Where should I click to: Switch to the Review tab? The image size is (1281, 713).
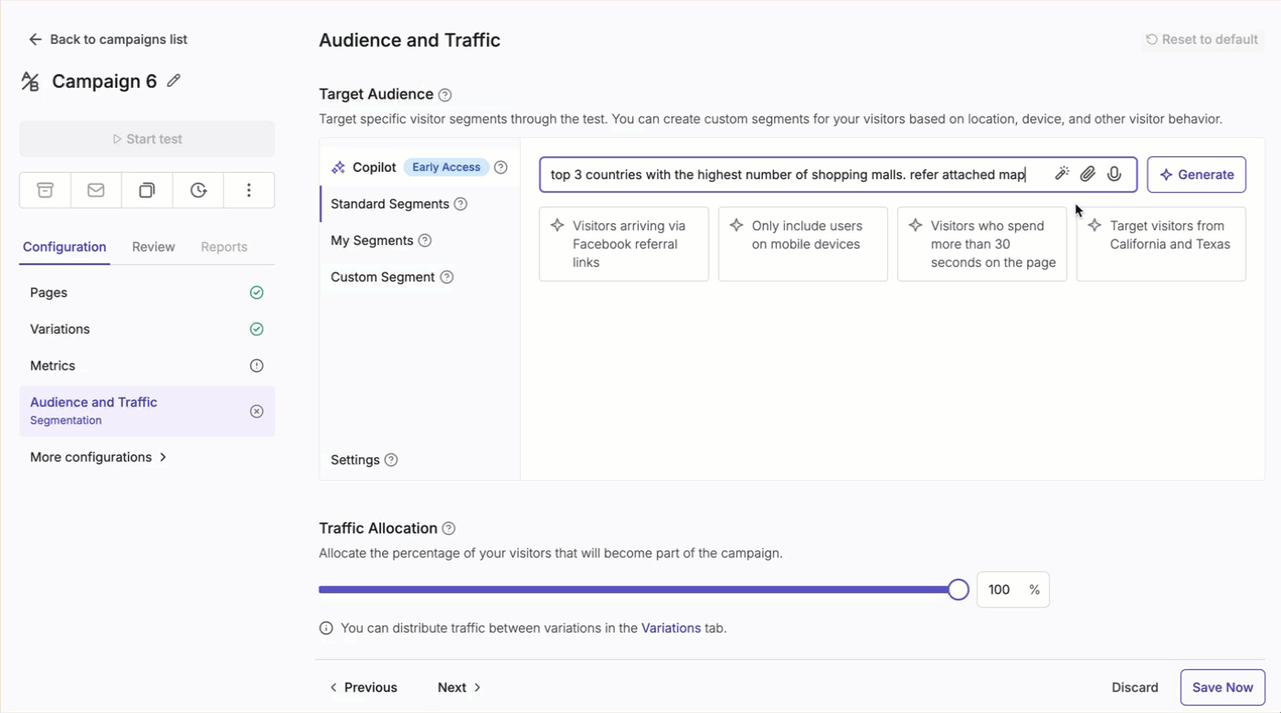pyautogui.click(x=154, y=247)
